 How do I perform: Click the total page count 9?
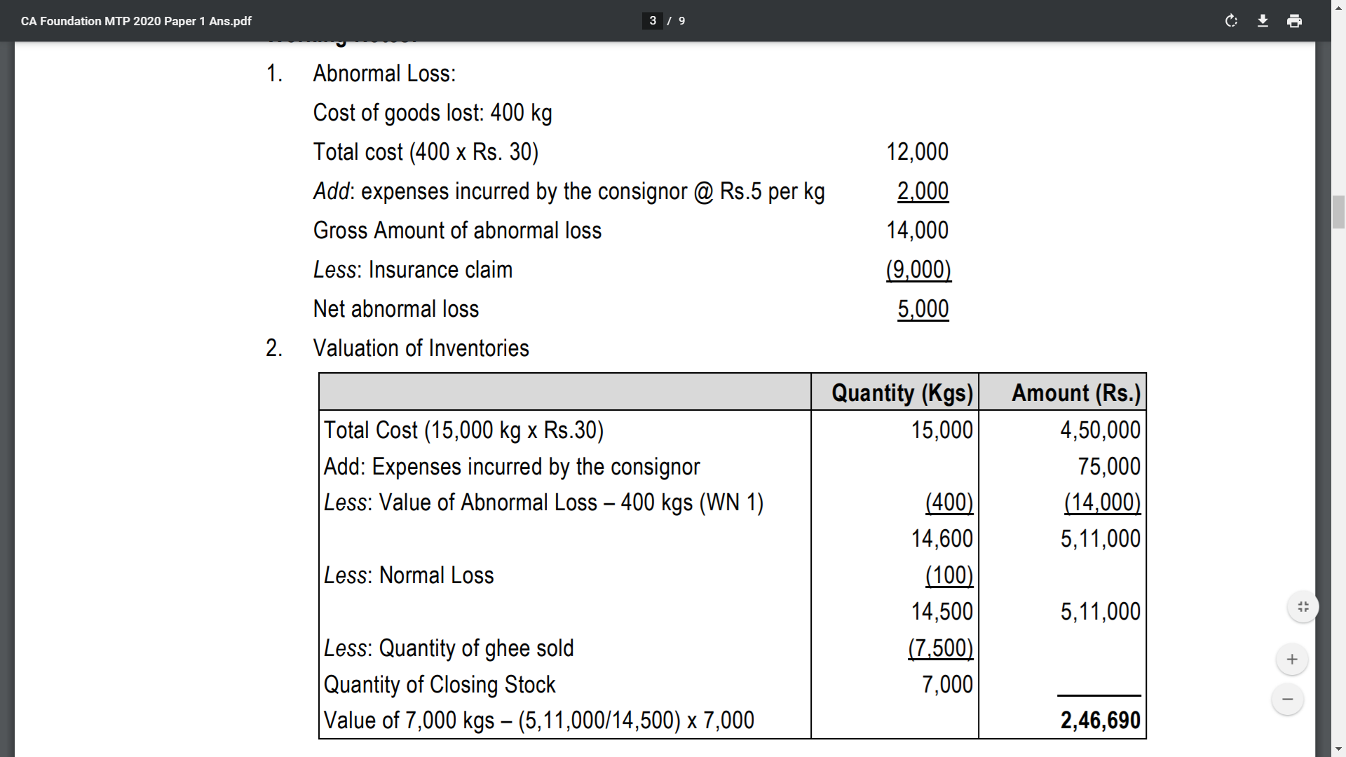tap(681, 21)
